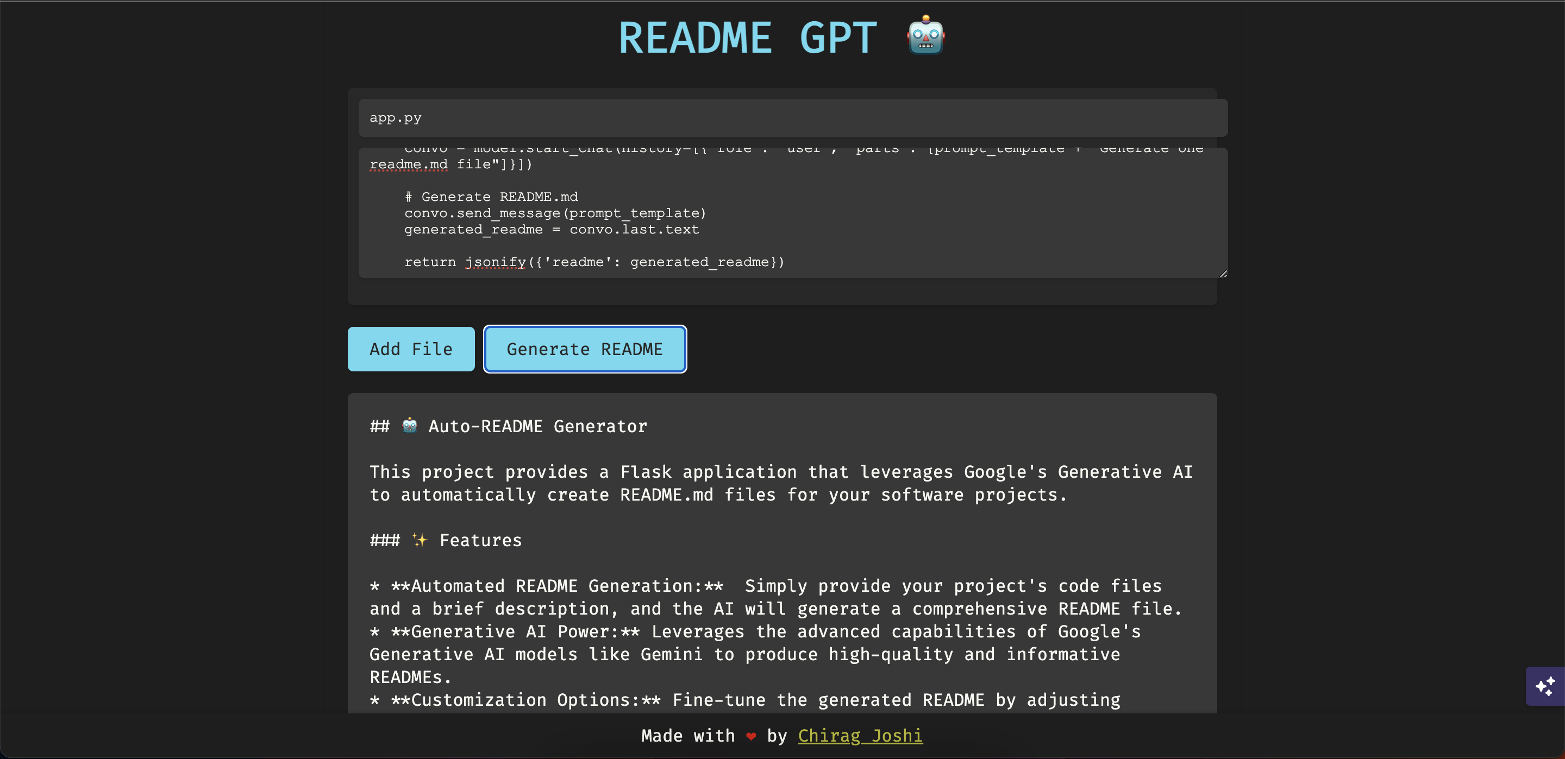Focus the app.py filename field

point(792,118)
